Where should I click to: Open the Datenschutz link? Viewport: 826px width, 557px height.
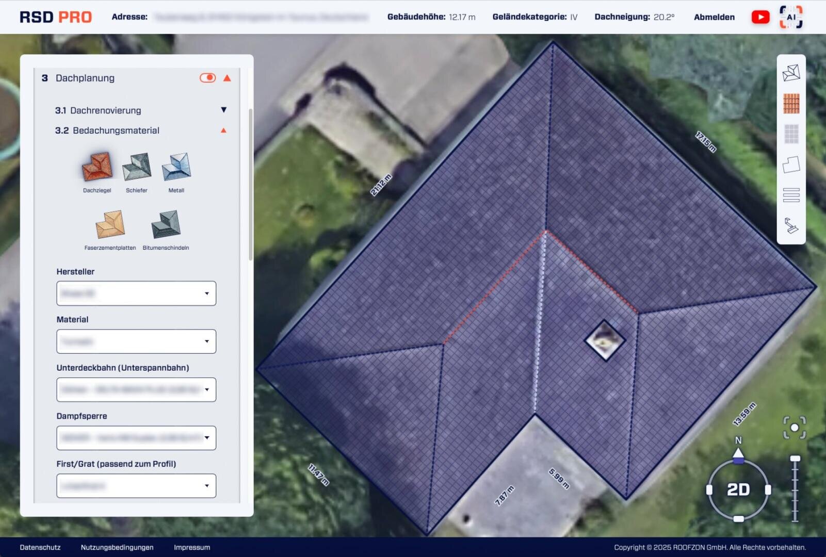(40, 547)
